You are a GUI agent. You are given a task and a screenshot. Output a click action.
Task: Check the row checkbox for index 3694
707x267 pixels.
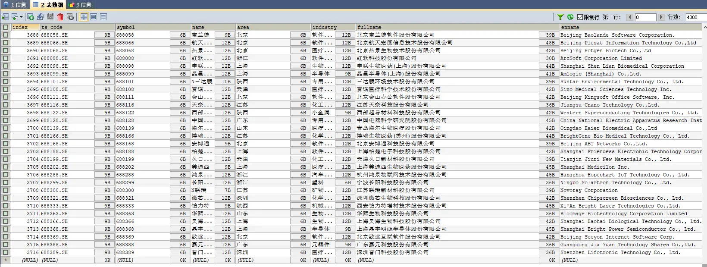6,82
